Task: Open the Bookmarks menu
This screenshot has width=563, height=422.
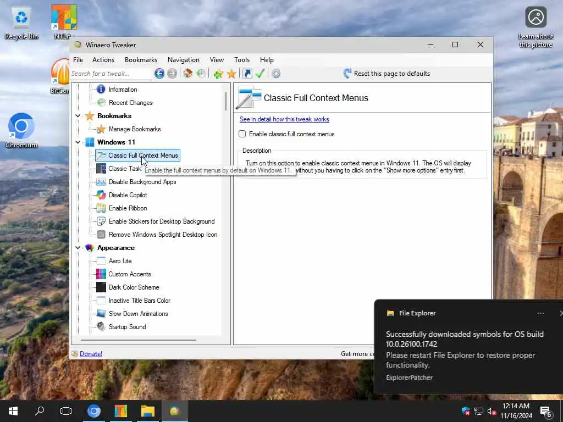Action: point(141,60)
